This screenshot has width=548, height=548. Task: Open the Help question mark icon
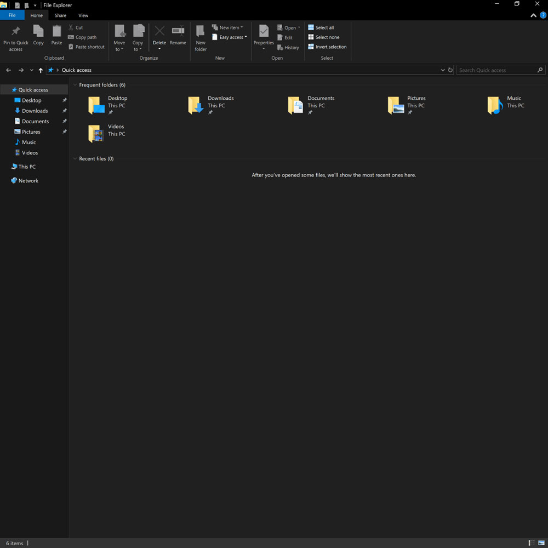tap(543, 15)
